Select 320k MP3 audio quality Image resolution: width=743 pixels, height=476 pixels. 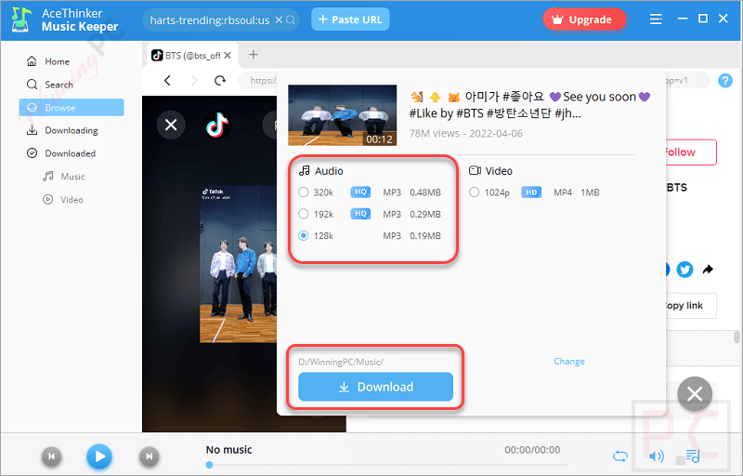[304, 192]
